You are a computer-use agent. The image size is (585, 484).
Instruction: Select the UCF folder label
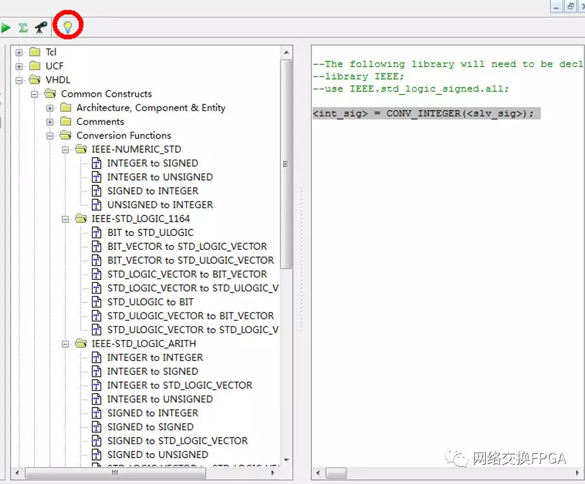(55, 66)
